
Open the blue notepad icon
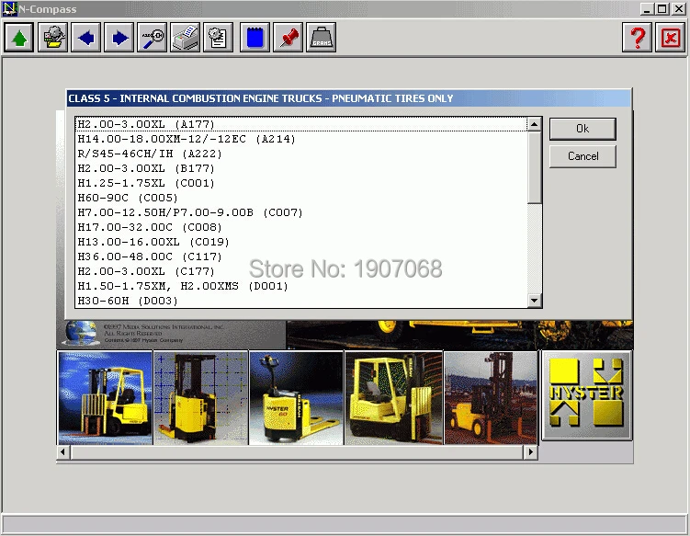[x=255, y=38]
